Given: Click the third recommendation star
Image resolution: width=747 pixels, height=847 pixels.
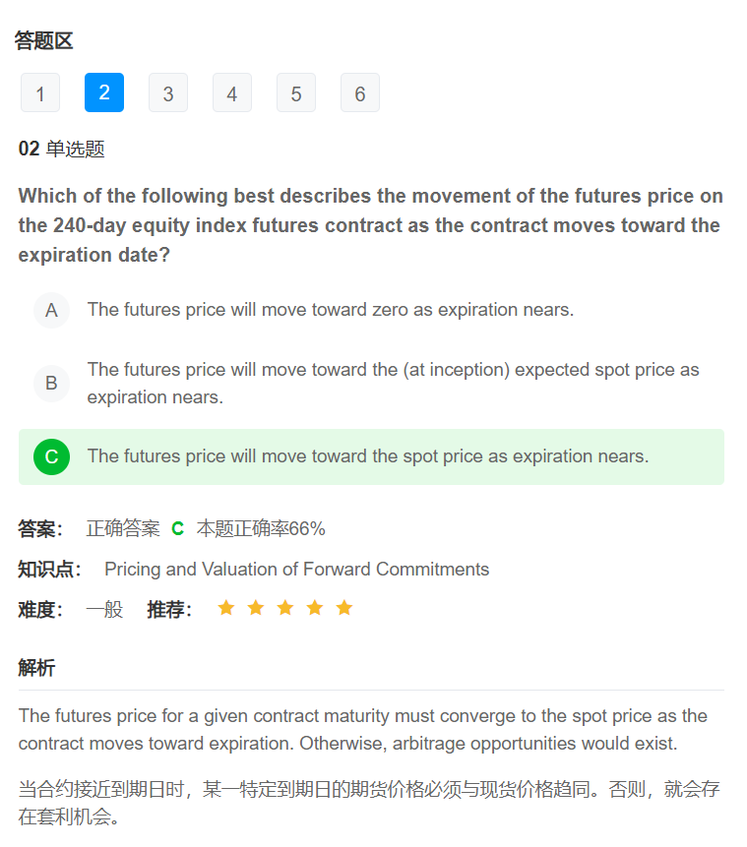Looking at the screenshot, I should (285, 608).
